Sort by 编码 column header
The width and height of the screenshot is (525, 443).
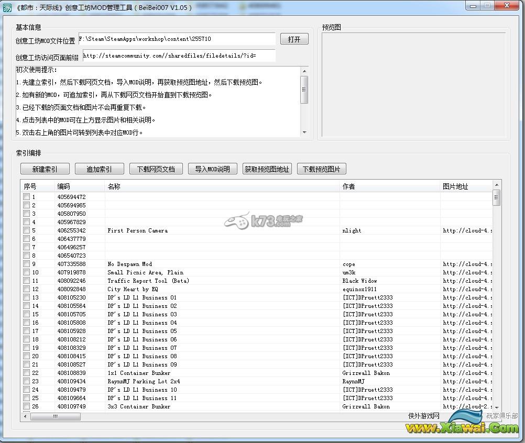[79, 186]
